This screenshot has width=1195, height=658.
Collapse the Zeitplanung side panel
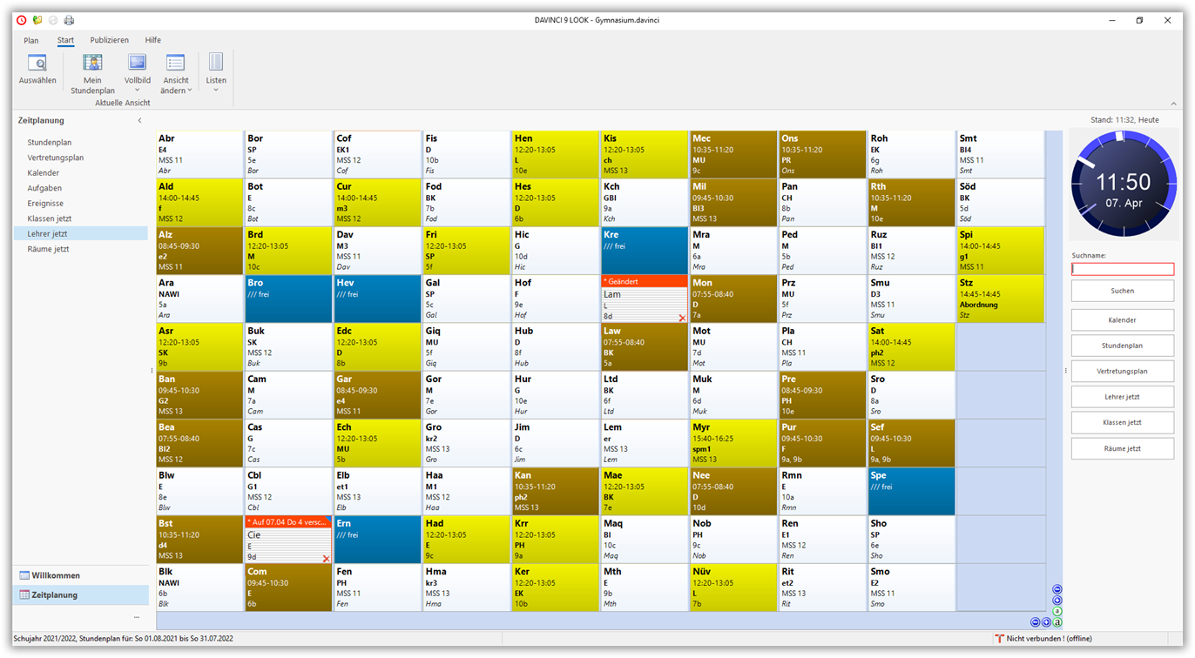tap(139, 121)
